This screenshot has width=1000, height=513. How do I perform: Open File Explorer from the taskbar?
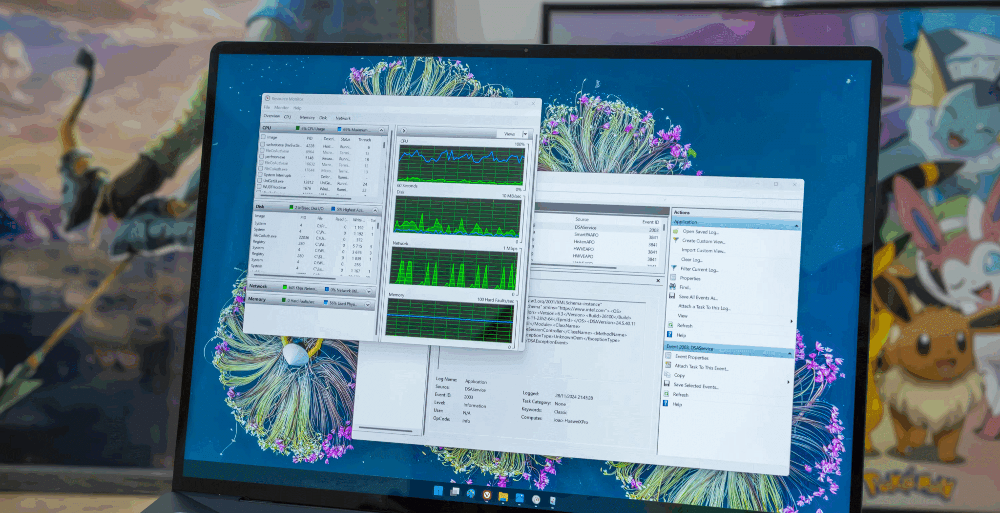point(503,497)
